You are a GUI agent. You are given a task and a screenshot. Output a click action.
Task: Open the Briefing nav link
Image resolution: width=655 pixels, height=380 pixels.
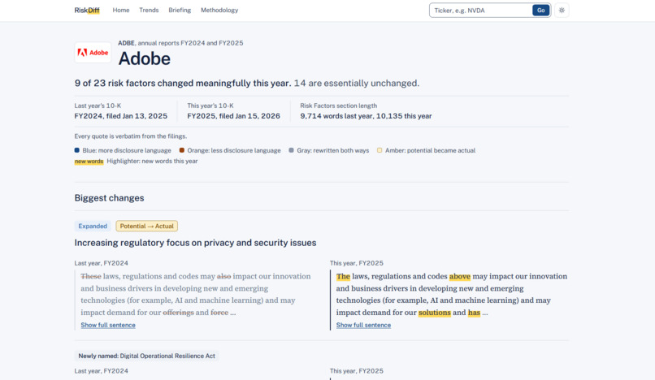pos(180,10)
